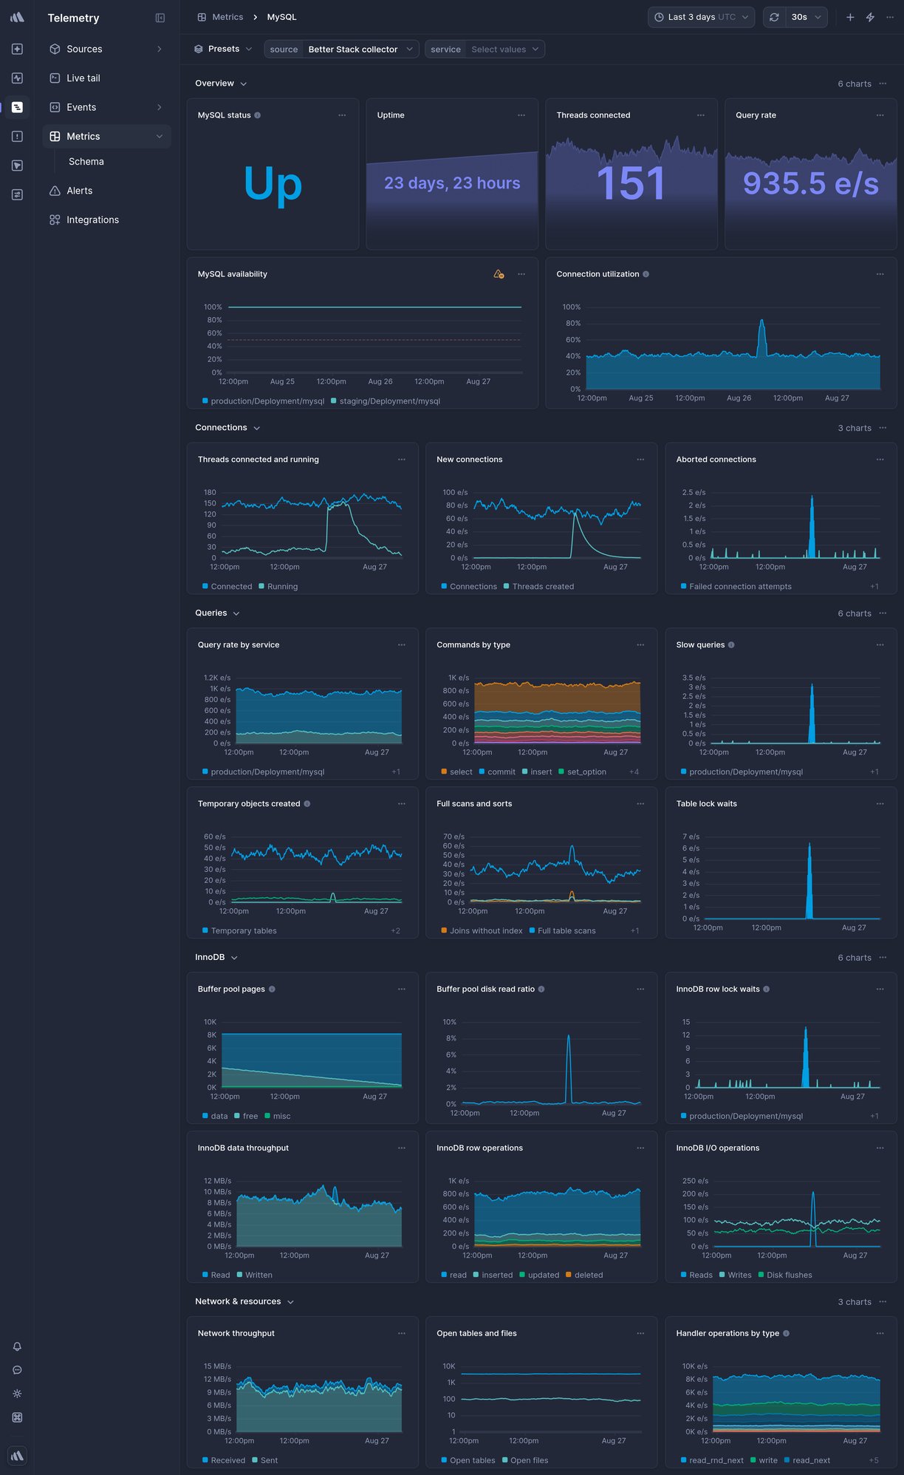Open the chat support icon in sidebar
Screen dimensions: 904x1475
(17, 1370)
